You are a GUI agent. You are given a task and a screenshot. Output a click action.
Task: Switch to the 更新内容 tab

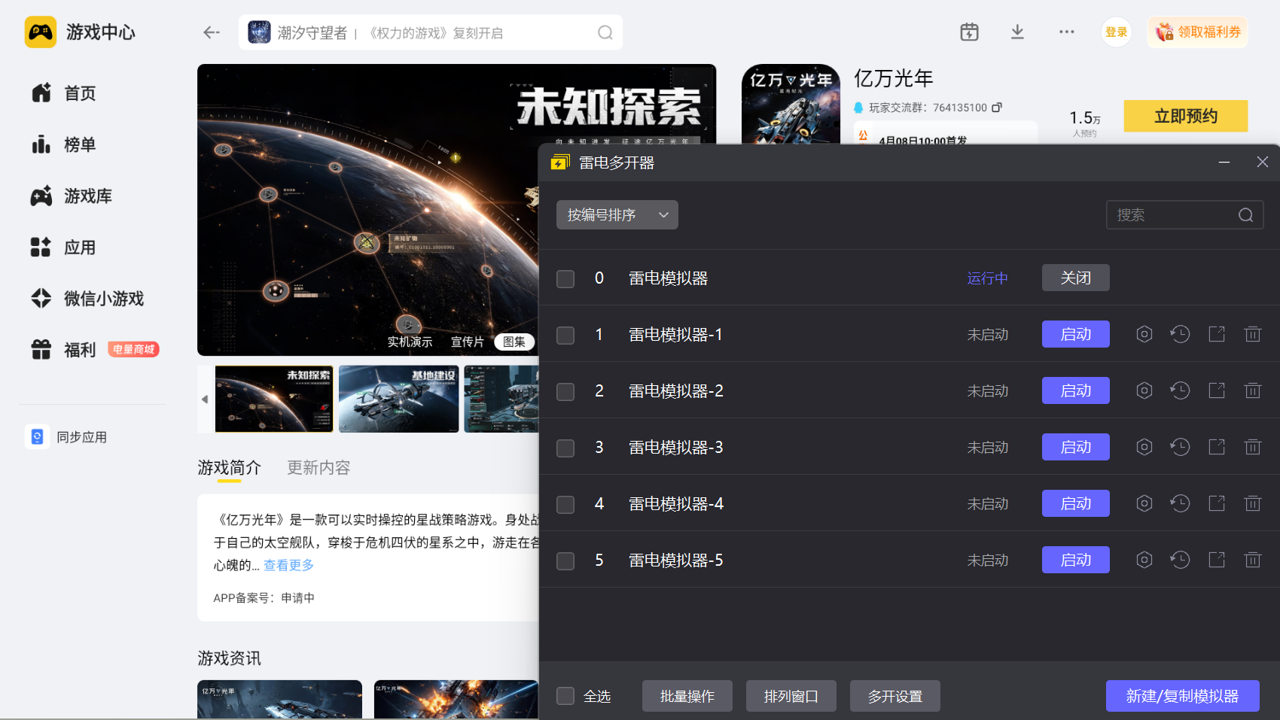point(318,468)
